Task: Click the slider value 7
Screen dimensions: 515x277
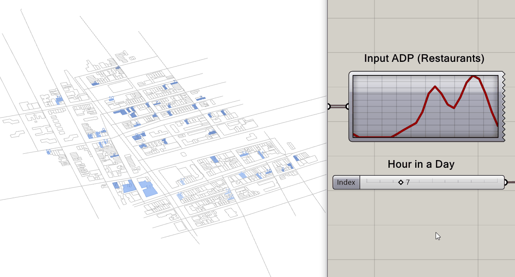Action: click(x=408, y=183)
